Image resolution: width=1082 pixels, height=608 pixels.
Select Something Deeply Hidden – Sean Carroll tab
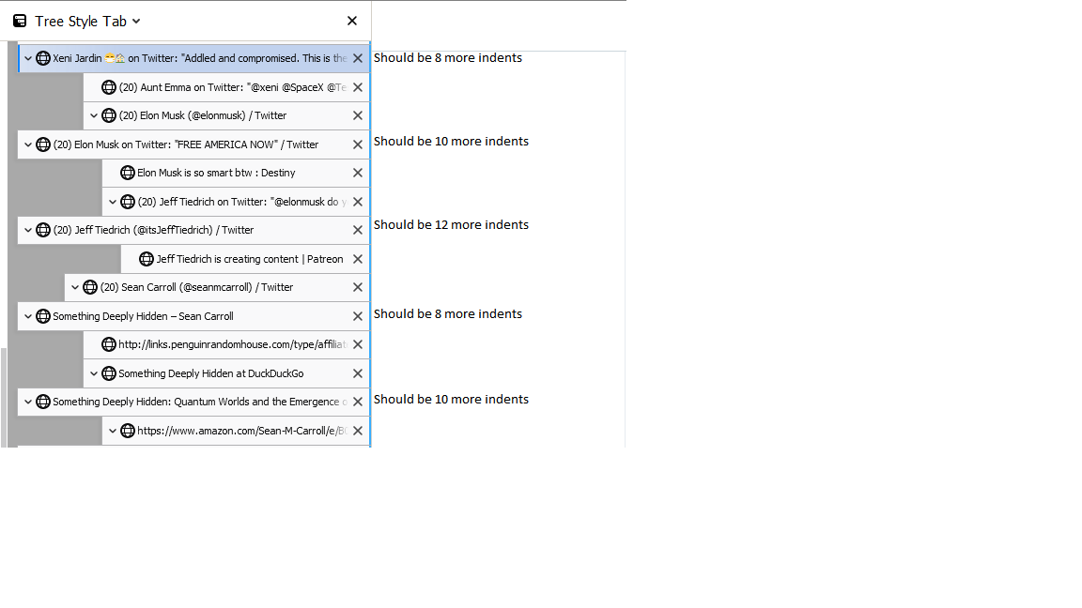click(x=193, y=316)
